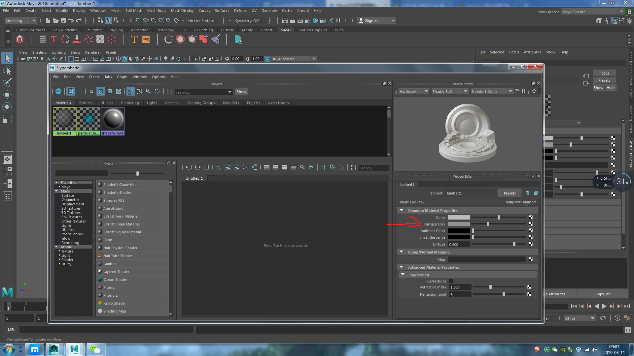The image size is (634, 356).
Task: Click the Windows Start button
Action: click(x=9, y=349)
